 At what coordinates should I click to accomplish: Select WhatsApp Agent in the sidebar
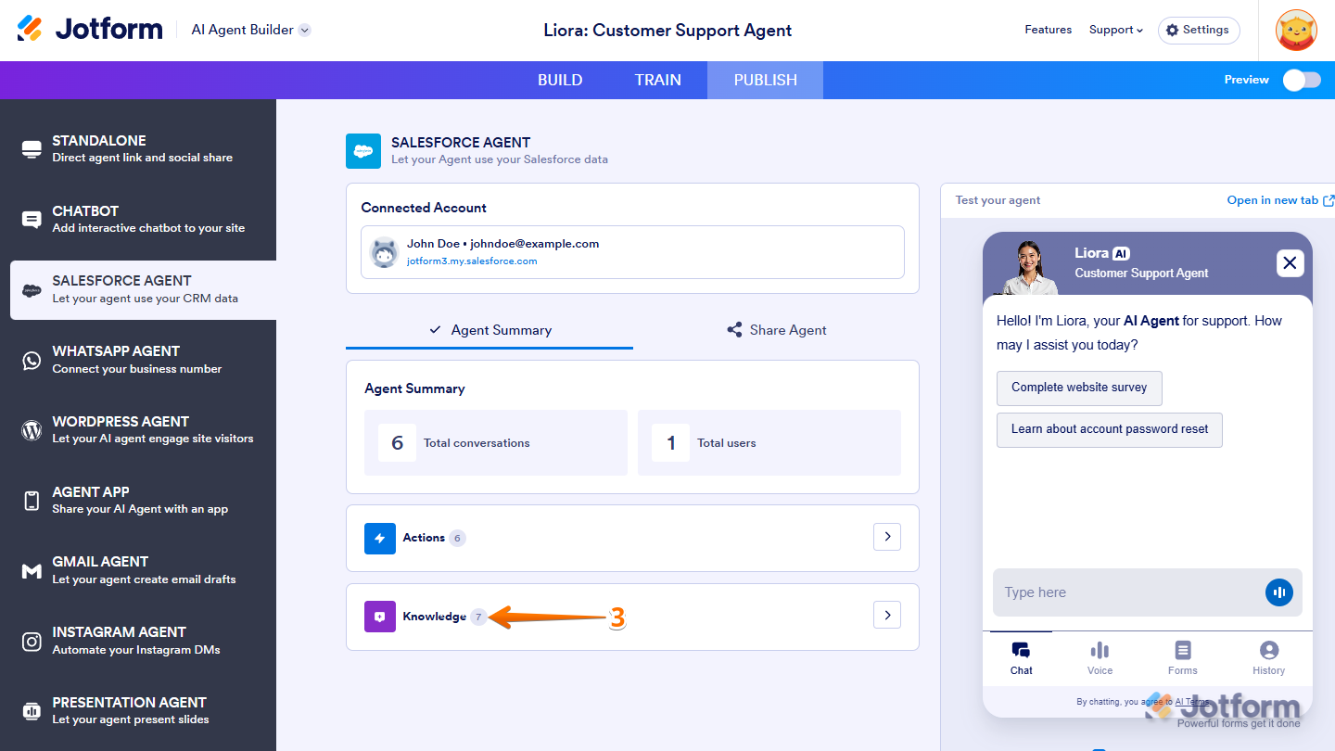(138, 359)
